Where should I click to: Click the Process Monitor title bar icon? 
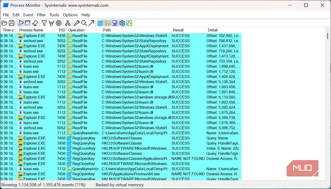point(6,5)
